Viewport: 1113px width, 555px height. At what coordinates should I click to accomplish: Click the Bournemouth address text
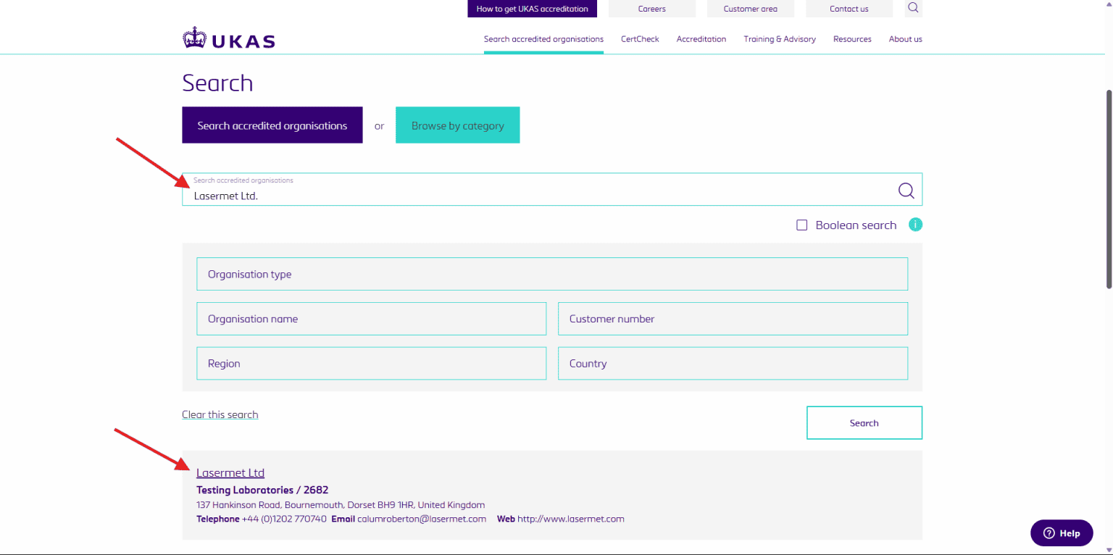341,504
